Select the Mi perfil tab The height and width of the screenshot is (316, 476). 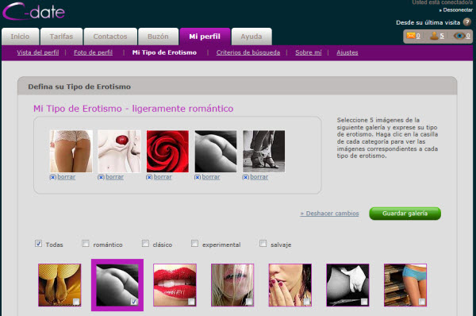tap(205, 37)
